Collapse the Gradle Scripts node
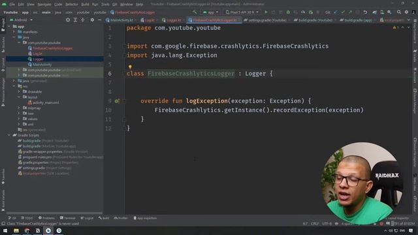The width and height of the screenshot is (418, 235). 9,135
